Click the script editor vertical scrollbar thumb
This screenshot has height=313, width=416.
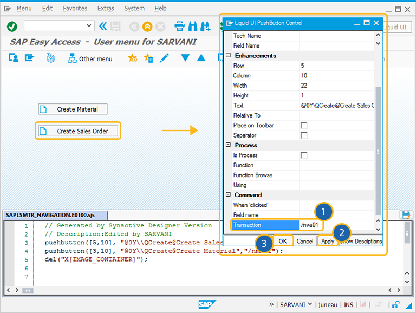(407, 233)
